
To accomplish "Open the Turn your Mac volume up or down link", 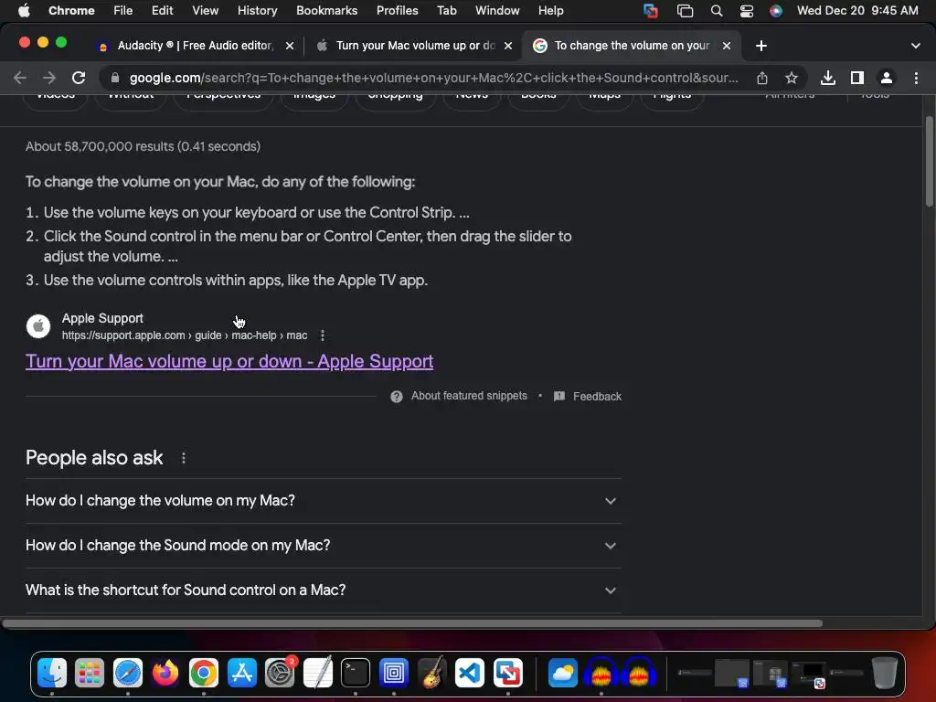I will click(x=229, y=361).
